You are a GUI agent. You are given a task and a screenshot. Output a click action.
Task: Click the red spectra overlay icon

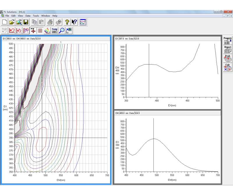tap(26, 31)
